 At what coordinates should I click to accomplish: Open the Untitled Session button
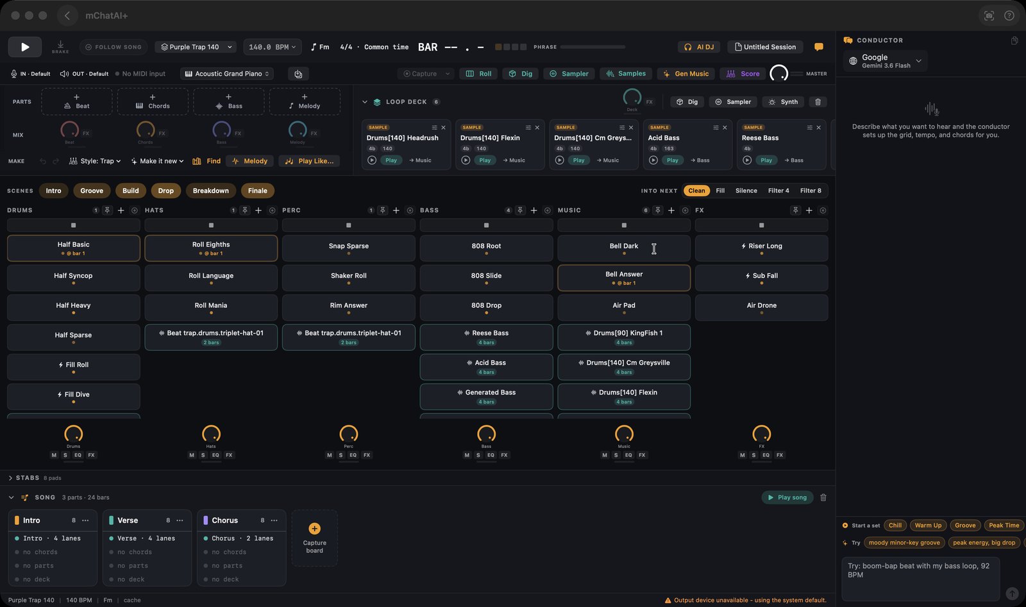point(766,47)
